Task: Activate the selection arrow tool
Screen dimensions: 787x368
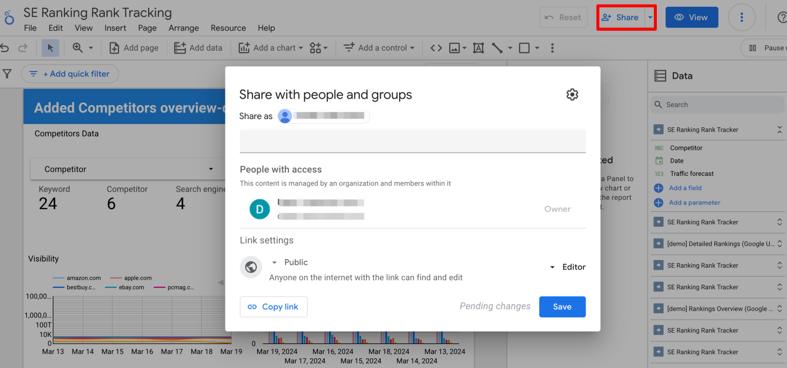Action: click(50, 48)
